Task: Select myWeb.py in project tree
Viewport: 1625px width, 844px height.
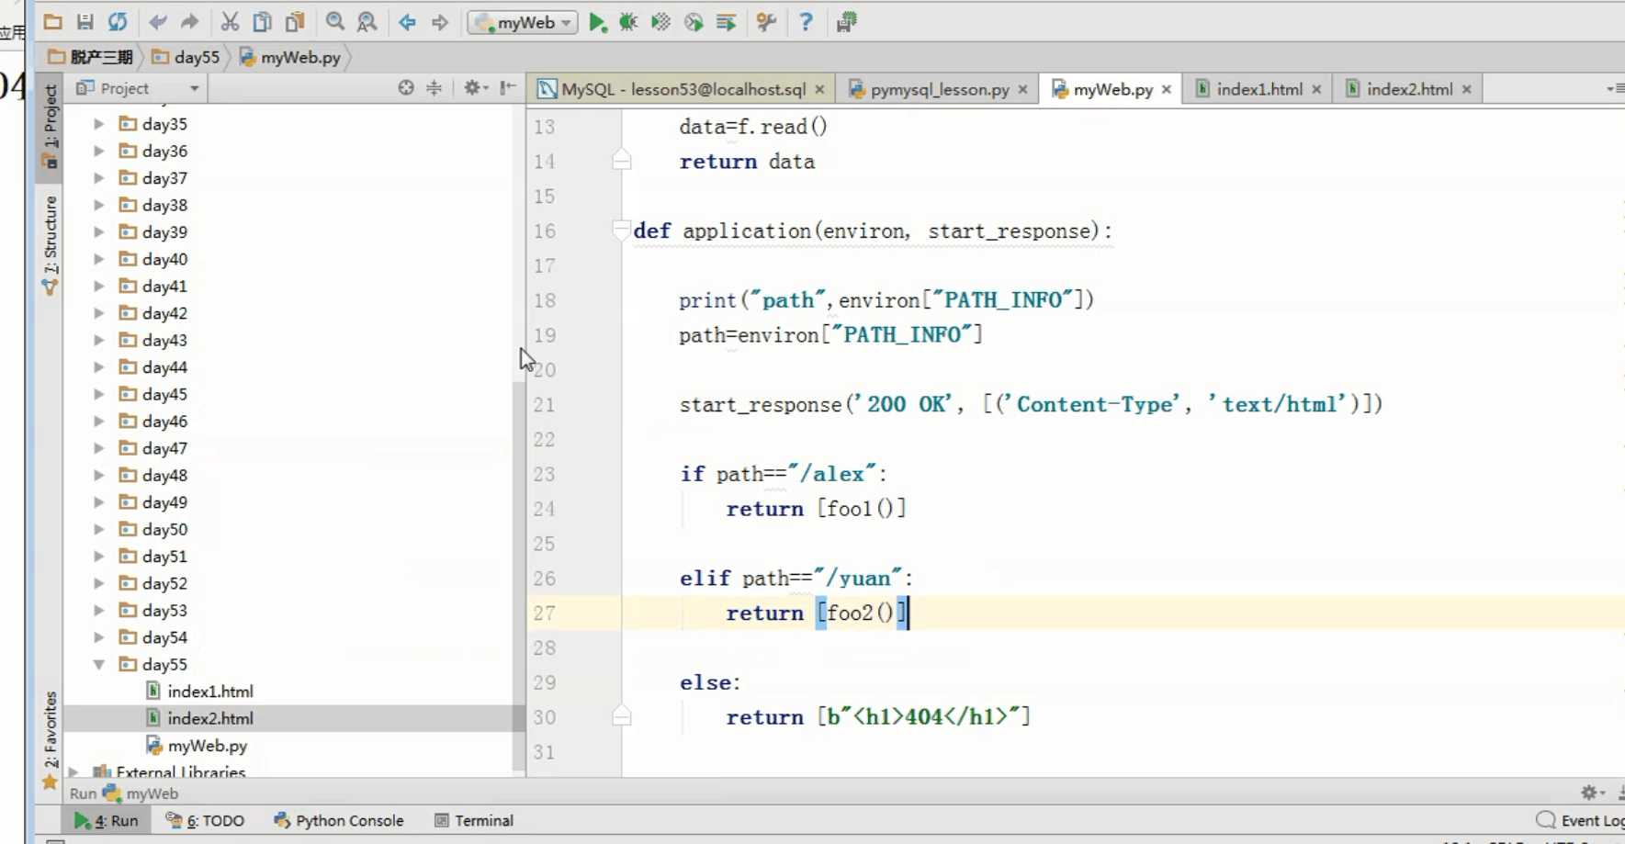Action: (x=207, y=746)
